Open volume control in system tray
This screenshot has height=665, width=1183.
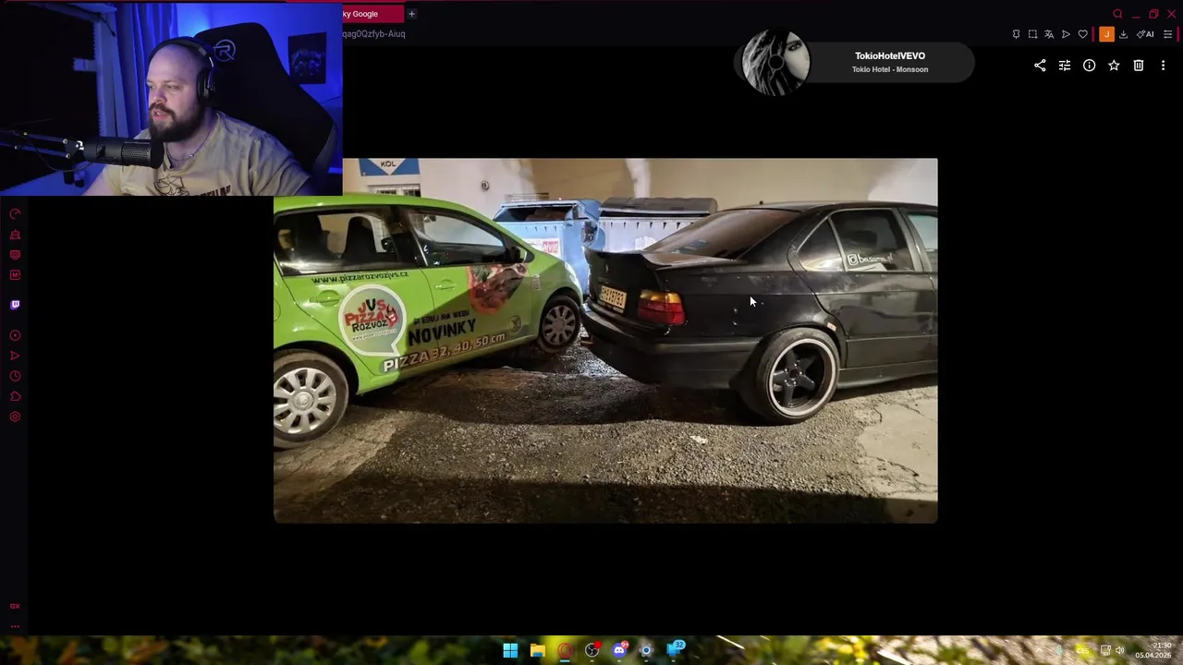[1120, 650]
